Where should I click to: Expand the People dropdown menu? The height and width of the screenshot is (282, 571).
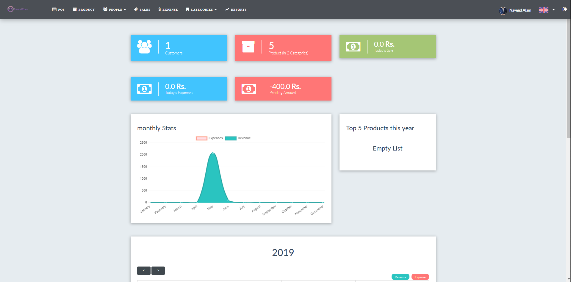[115, 10]
